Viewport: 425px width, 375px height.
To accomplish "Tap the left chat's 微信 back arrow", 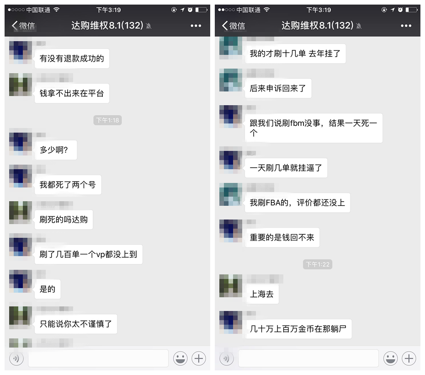I will point(23,26).
